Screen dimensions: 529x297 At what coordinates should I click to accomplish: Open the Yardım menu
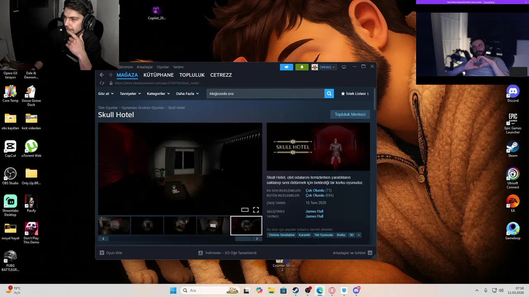tap(178, 67)
